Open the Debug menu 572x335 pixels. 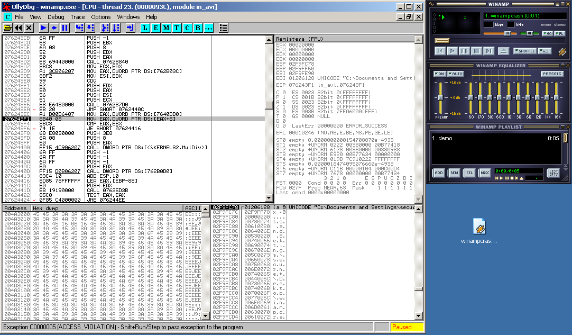click(x=56, y=17)
